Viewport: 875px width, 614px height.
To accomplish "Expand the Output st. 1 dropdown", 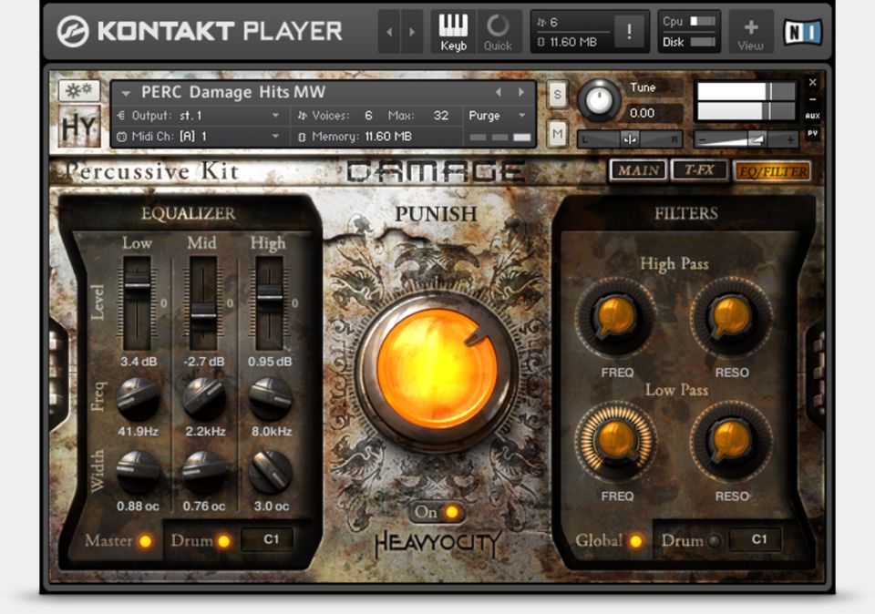I will tap(275, 116).
